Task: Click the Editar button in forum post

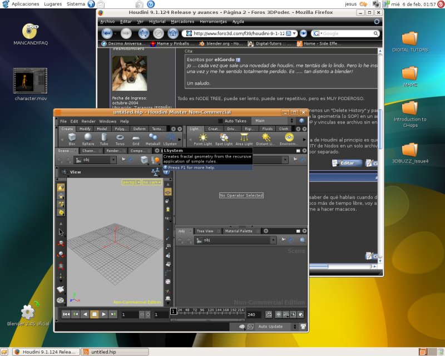Action: [x=347, y=163]
